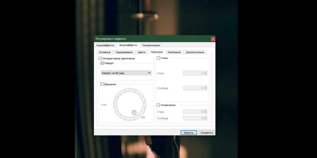The height and width of the screenshot is (158, 317).
Task: Toggle the Стена checkbox
Action: (x=158, y=58)
